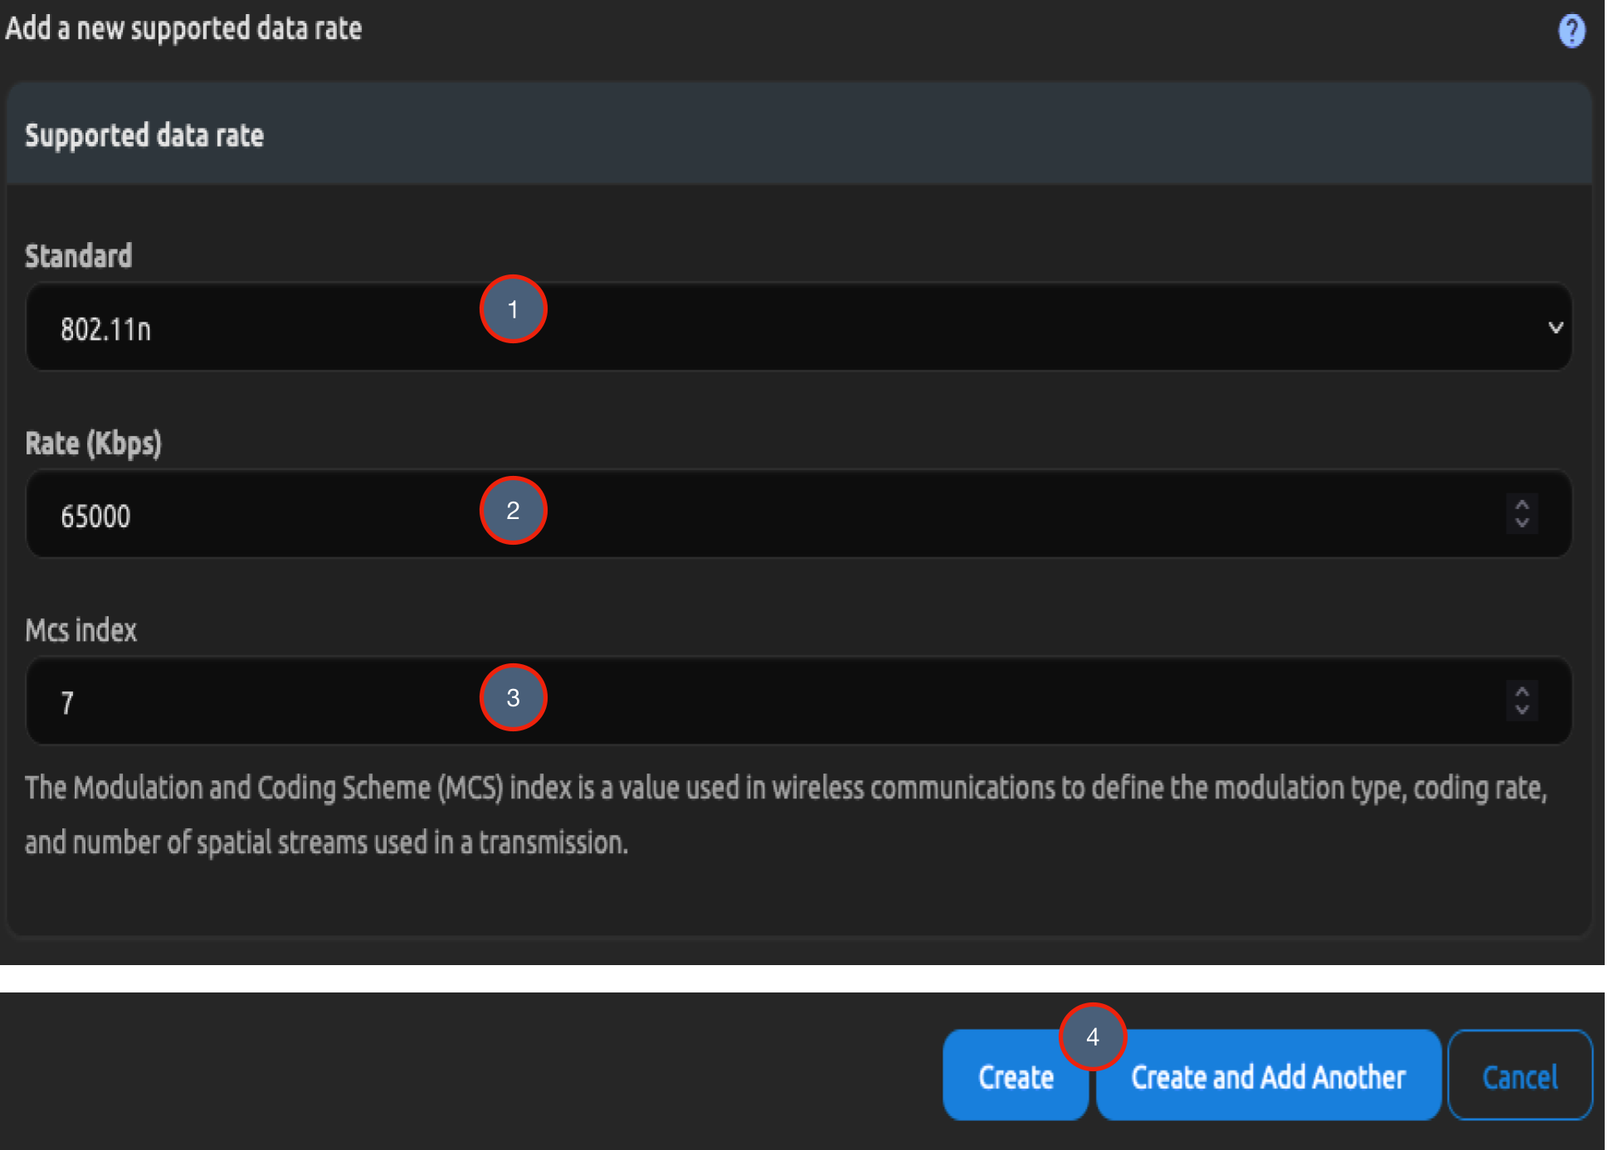Image resolution: width=1608 pixels, height=1150 pixels.
Task: Increase the Mcs index with the stepper
Action: pyautogui.click(x=1521, y=691)
